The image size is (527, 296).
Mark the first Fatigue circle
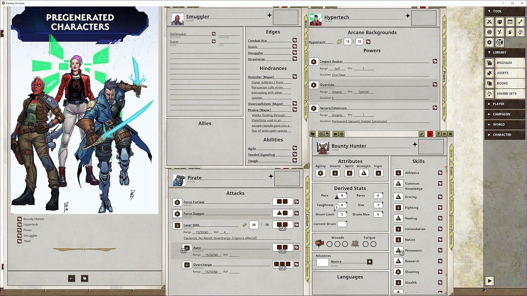(366, 244)
